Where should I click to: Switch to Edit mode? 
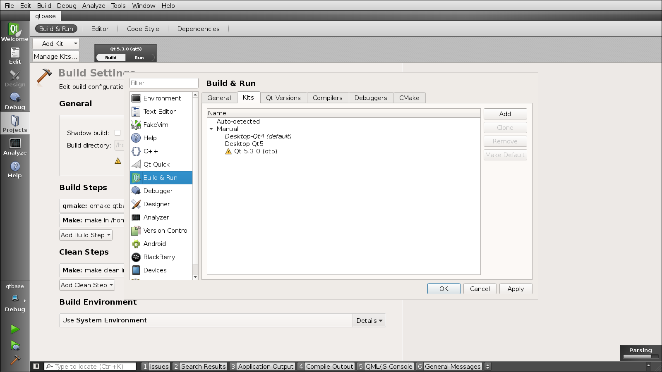click(15, 55)
